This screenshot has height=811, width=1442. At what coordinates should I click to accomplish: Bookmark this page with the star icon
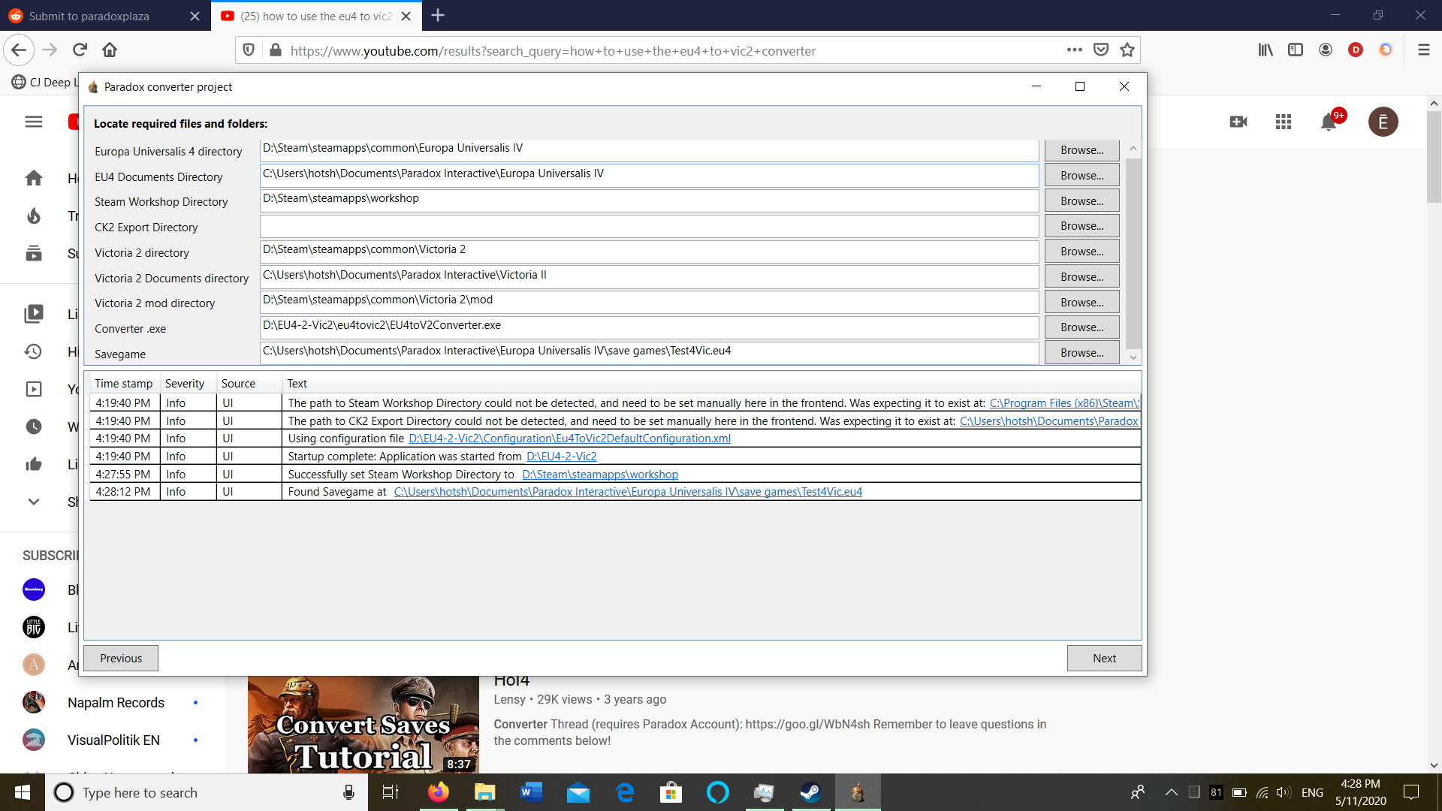tap(1127, 50)
